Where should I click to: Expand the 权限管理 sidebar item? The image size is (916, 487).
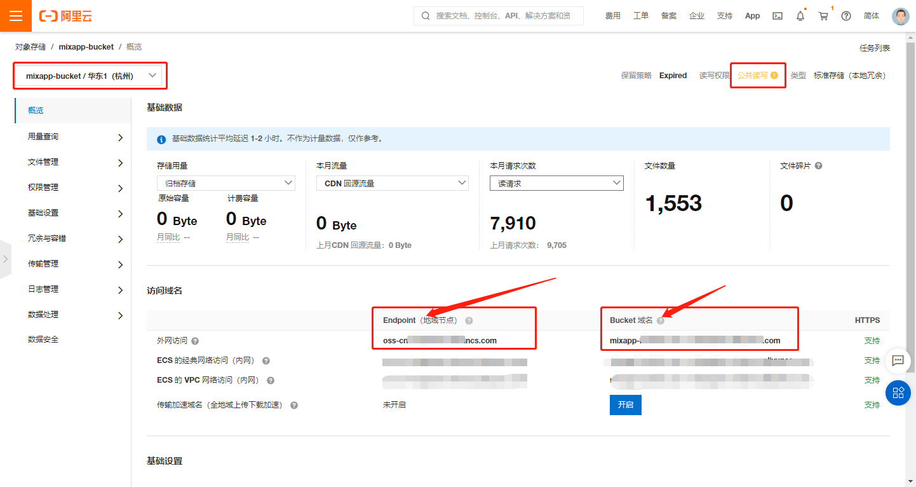pos(72,188)
